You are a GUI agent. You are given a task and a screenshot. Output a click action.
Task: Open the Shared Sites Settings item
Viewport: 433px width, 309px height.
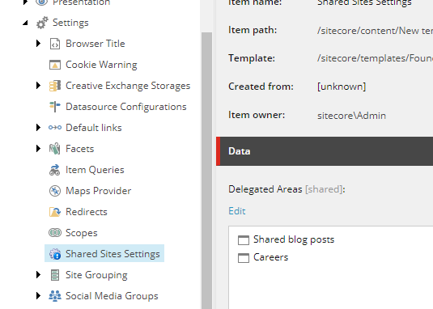pyautogui.click(x=104, y=253)
